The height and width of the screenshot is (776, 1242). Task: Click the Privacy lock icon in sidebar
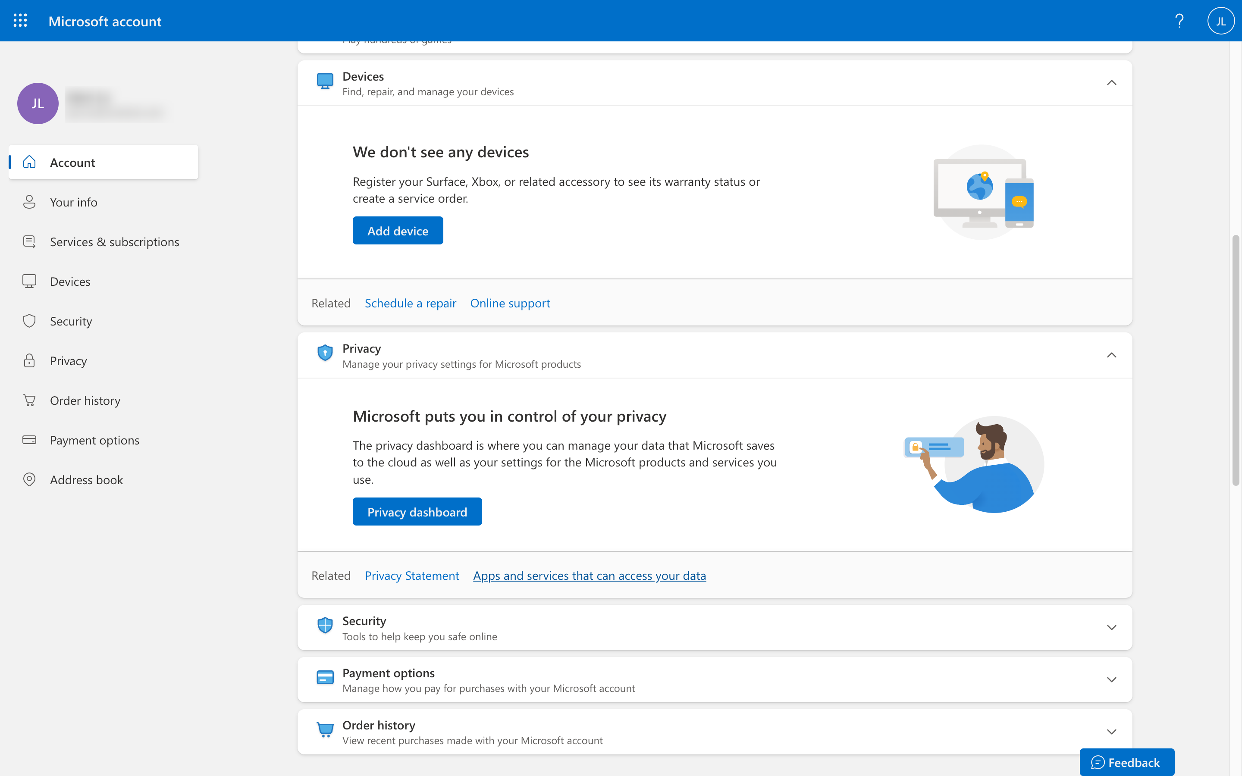tap(29, 360)
